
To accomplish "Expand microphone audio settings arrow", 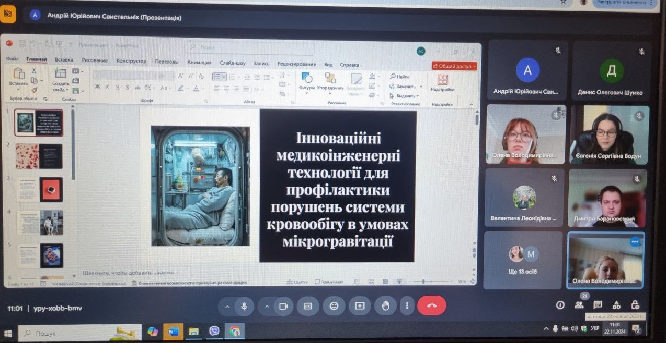I will coord(227,307).
